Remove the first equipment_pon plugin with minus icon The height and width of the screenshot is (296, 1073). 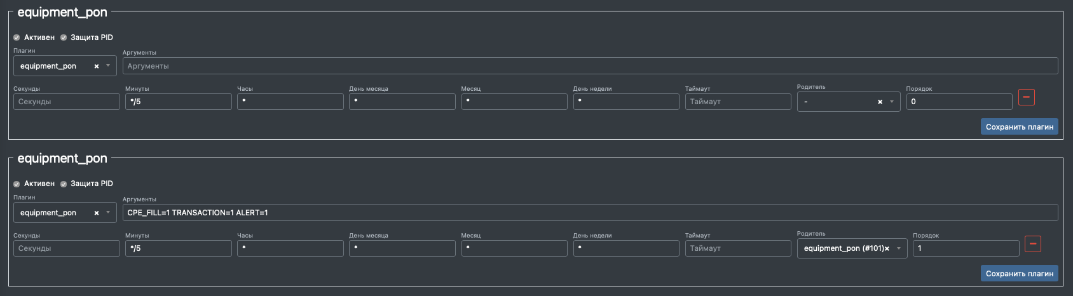(1026, 97)
